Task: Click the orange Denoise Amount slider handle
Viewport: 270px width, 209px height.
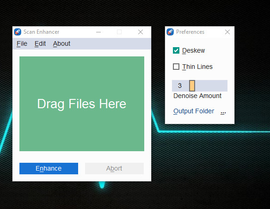Action: [192, 86]
